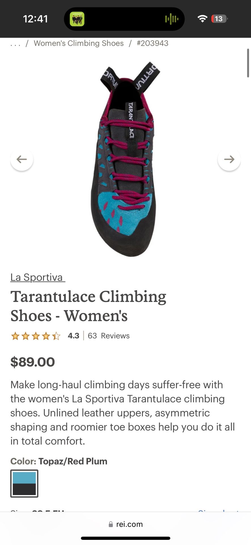The image size is (251, 545).
Task: Expand the collapsed breadcrumb ellipsis
Action: click(x=15, y=43)
